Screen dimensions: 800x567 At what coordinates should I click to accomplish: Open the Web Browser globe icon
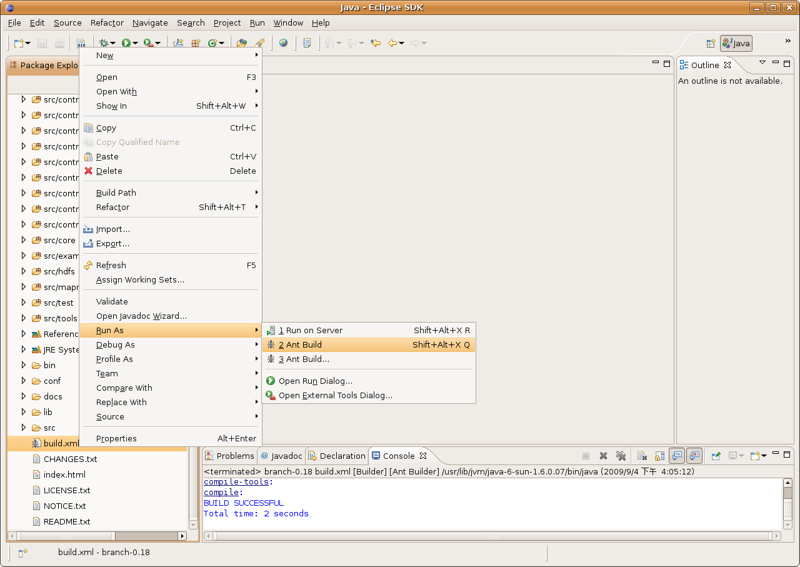point(284,43)
